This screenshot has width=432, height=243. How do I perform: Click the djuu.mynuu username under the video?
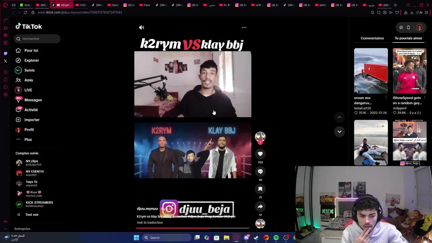[x=147, y=209]
